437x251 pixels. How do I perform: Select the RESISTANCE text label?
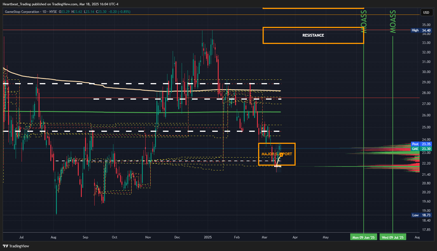pos(313,35)
